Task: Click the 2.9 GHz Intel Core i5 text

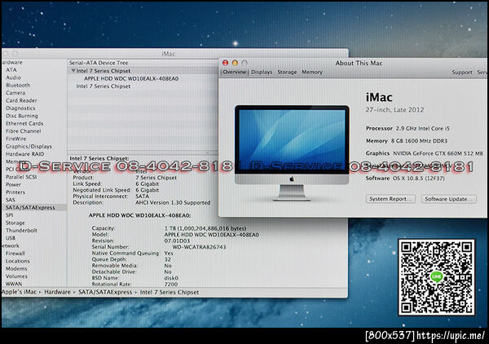Action: [422, 129]
